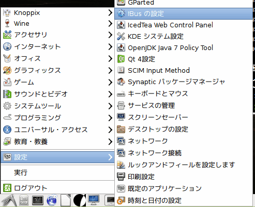
Task: Expand 教育・教養 with its arrow
Action: [x=110, y=141]
